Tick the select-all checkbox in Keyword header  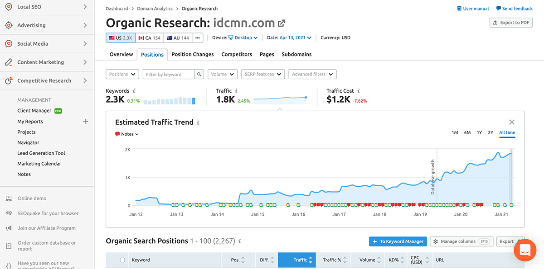(x=122, y=260)
